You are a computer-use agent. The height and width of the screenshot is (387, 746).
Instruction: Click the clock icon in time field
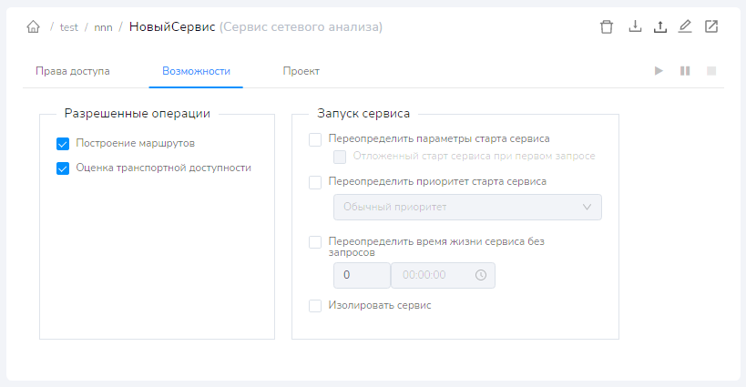pos(481,275)
